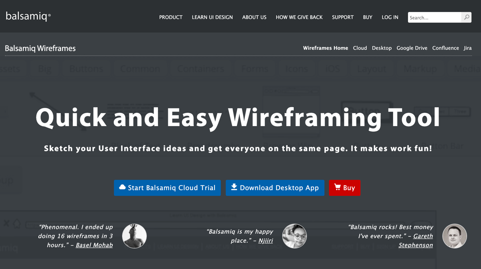Screen dimensions: 481x269
Task: Click Basel Mohab's avatar photo
Action: [x=134, y=236]
